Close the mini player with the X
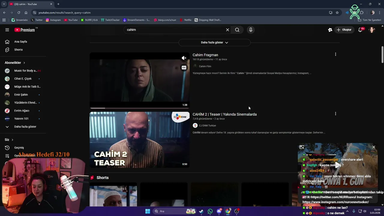Screen dimensions: 384x216 [x=374, y=147]
